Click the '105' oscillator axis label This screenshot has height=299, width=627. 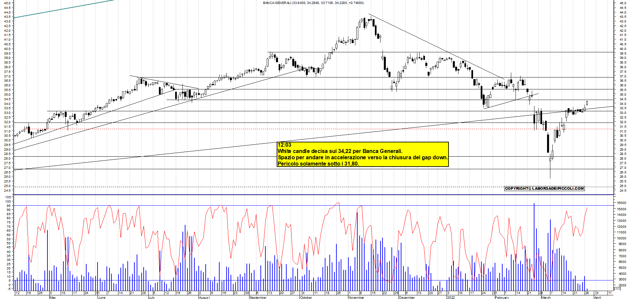pos(8,197)
